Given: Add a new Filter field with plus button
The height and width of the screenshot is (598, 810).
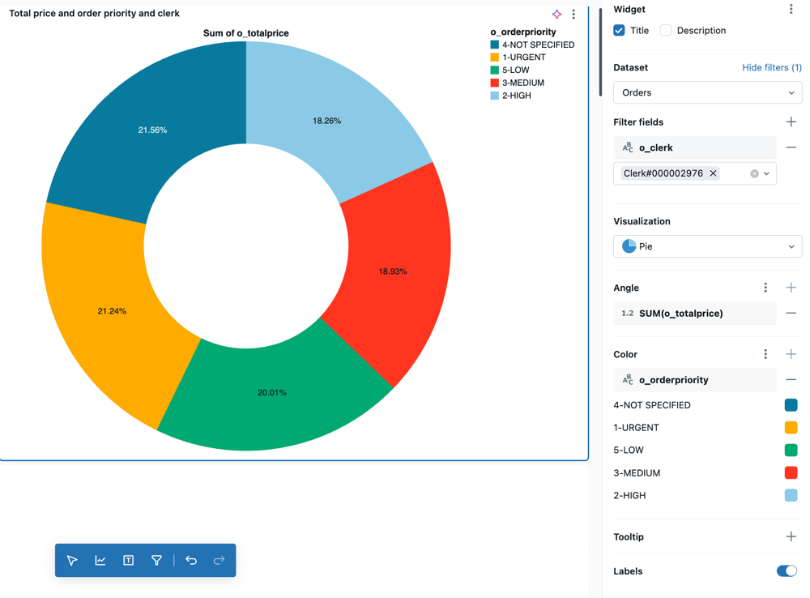Looking at the screenshot, I should [x=791, y=122].
